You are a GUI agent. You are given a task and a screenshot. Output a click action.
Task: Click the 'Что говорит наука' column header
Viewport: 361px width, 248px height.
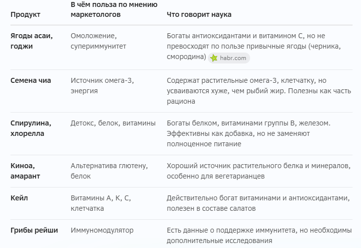tap(199, 14)
